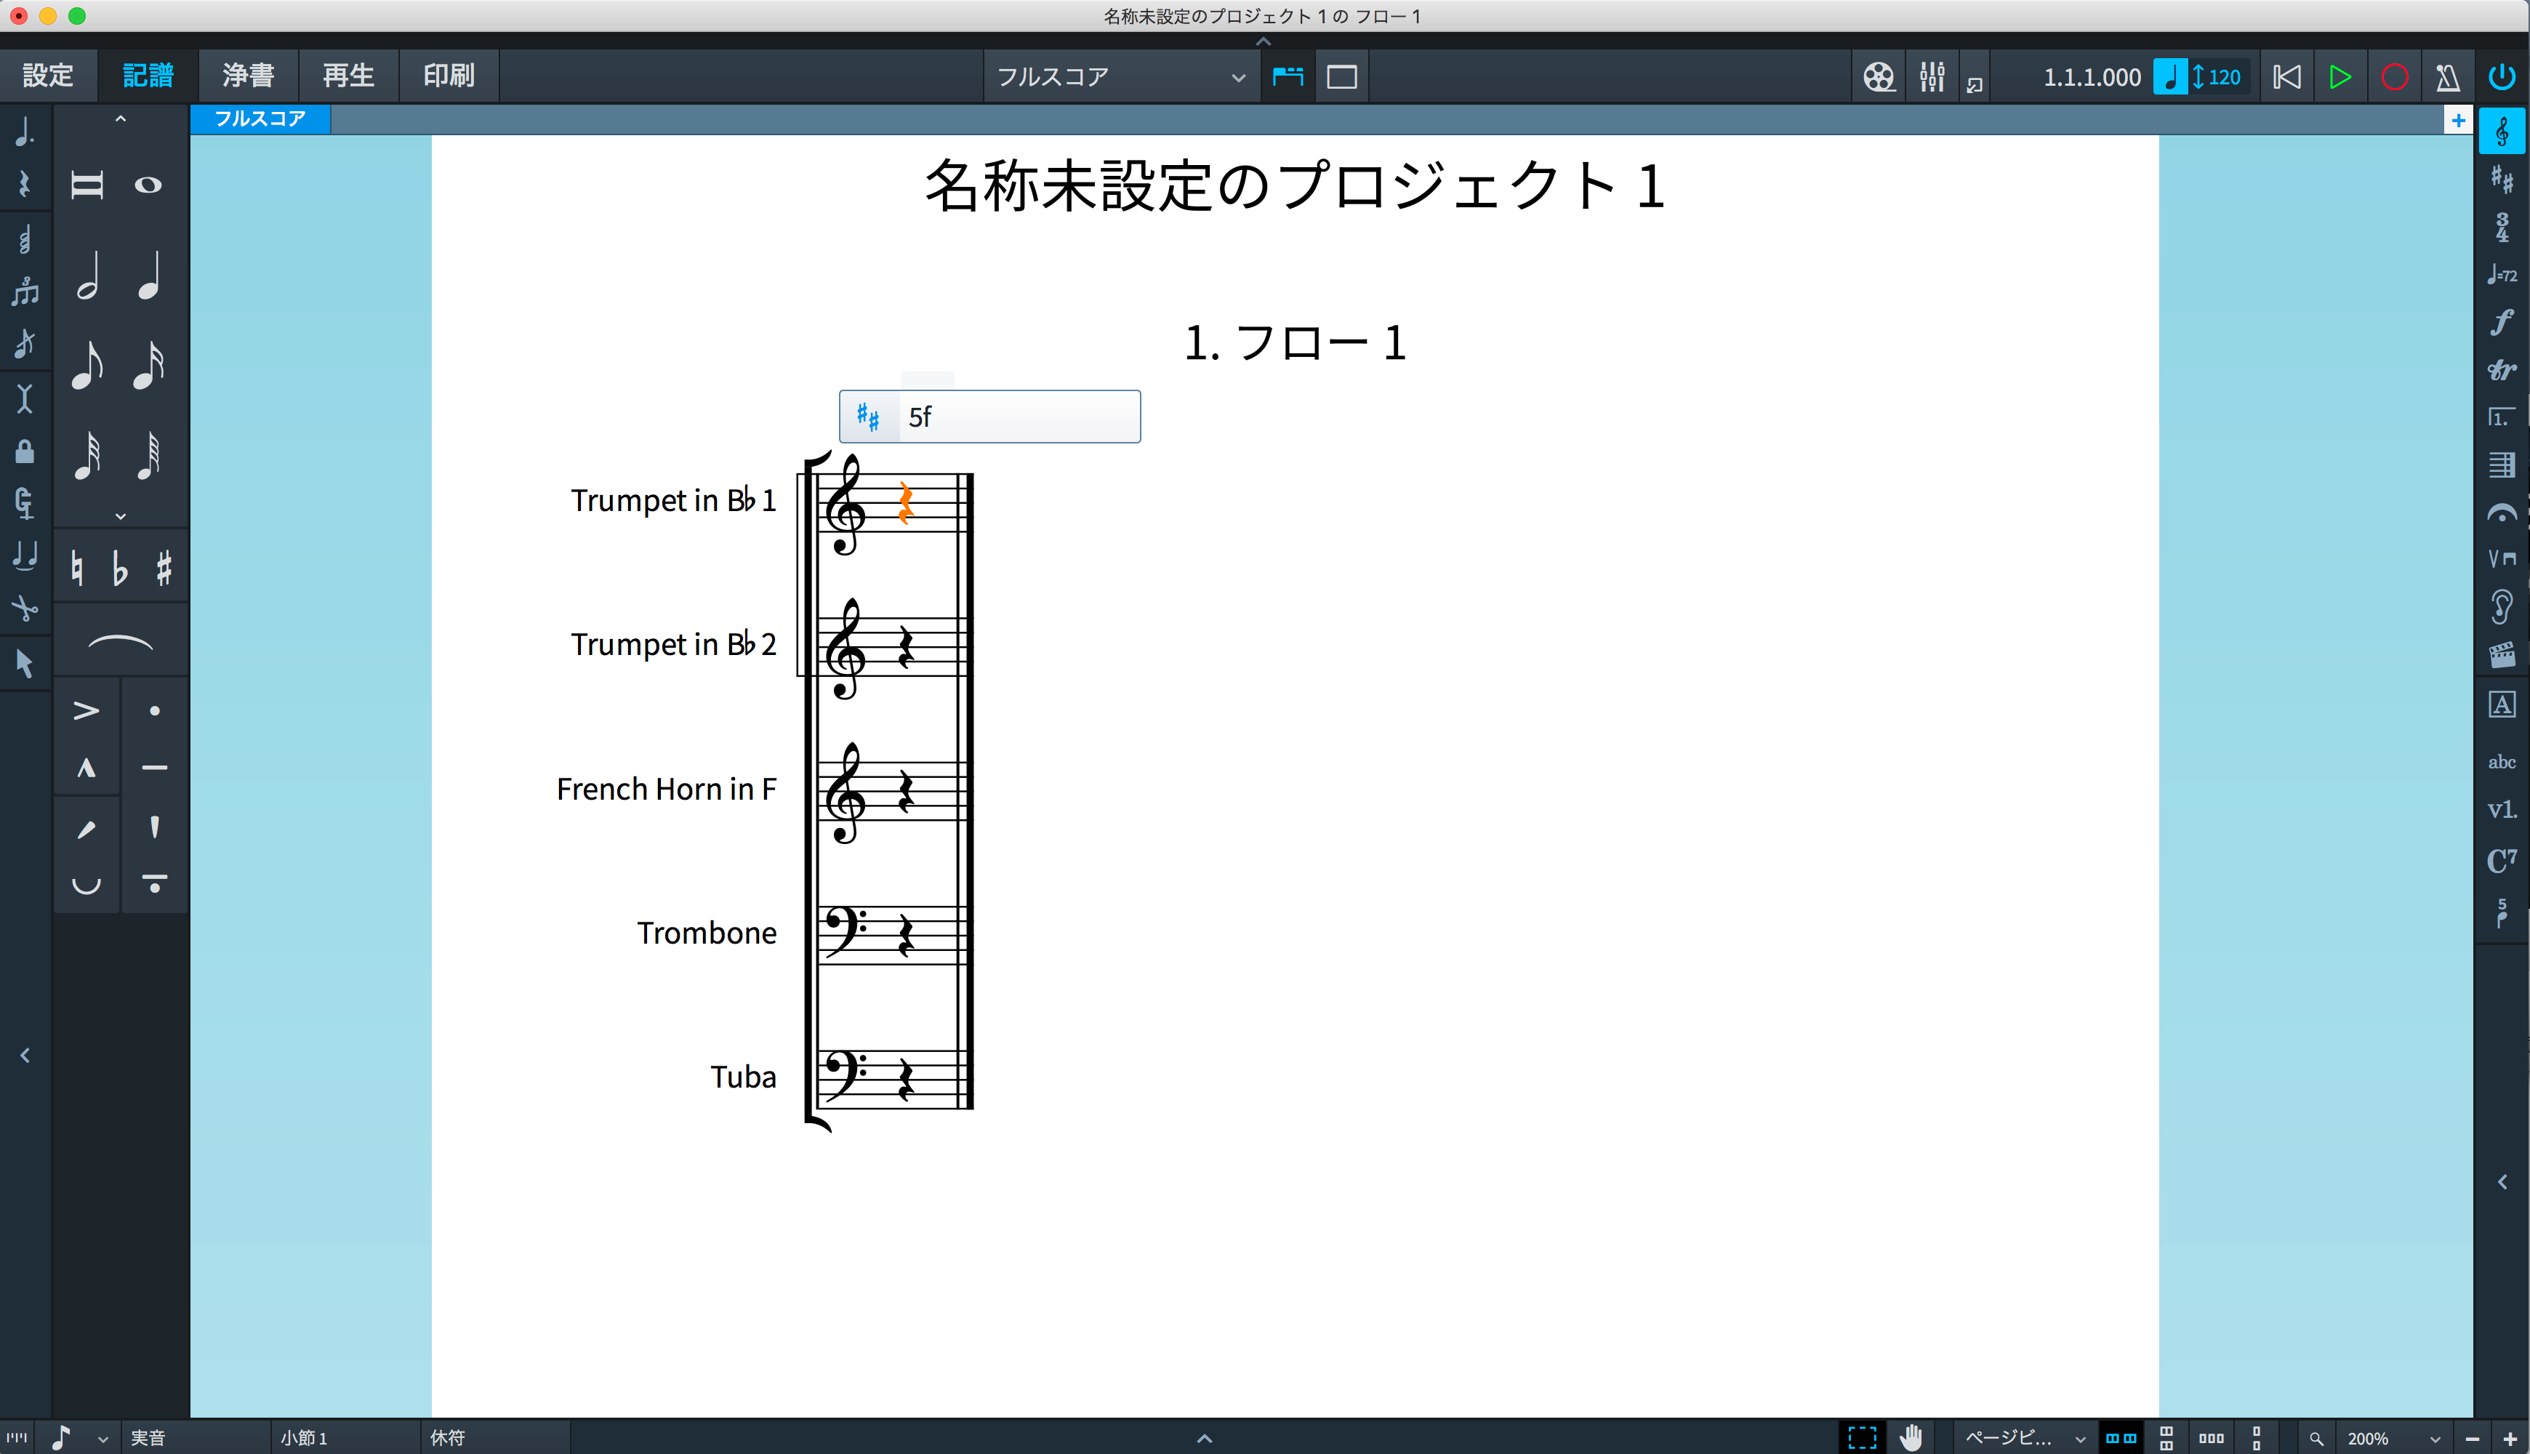
Task: Switch to 印刷 Print mode
Action: [449, 76]
